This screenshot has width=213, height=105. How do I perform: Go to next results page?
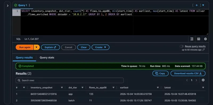pos(196,80)
